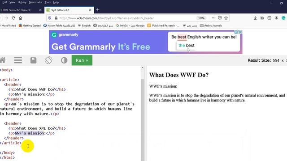This screenshot has width=287, height=161.
Task: Close the HTML Semantic Elements tab
Action: (40, 10)
